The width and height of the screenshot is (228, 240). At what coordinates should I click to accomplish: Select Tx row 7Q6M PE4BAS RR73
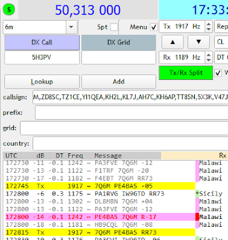point(100,232)
